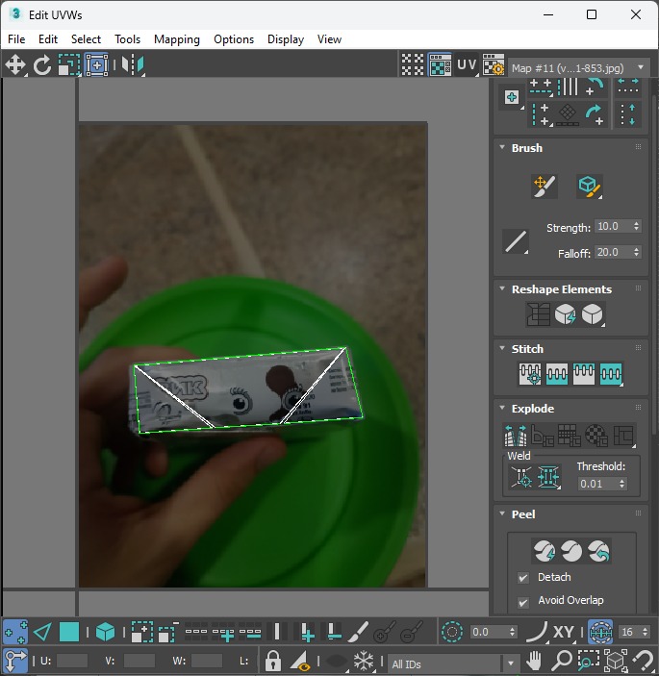Open the All IDs material dropdown
Viewport: 659px width, 676px height.
point(453,663)
